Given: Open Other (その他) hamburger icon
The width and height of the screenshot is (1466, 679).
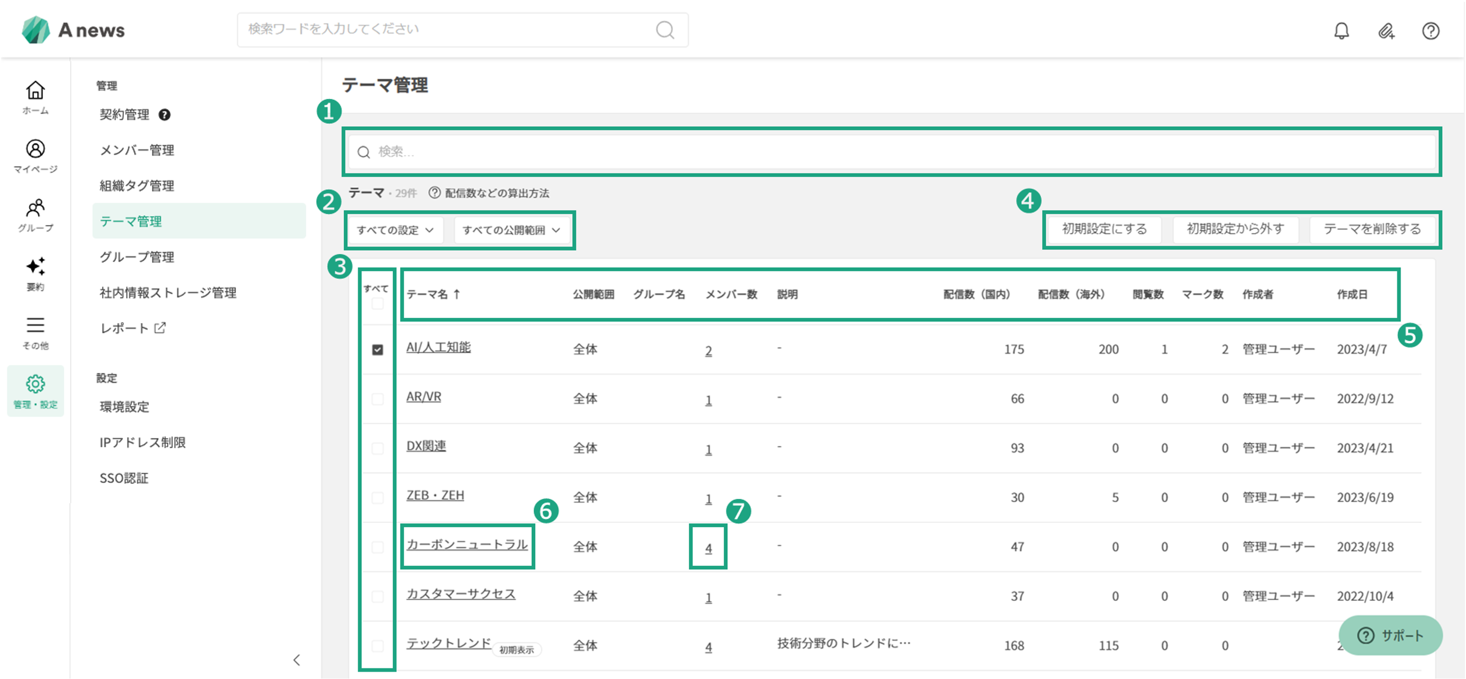Looking at the screenshot, I should click(x=35, y=333).
